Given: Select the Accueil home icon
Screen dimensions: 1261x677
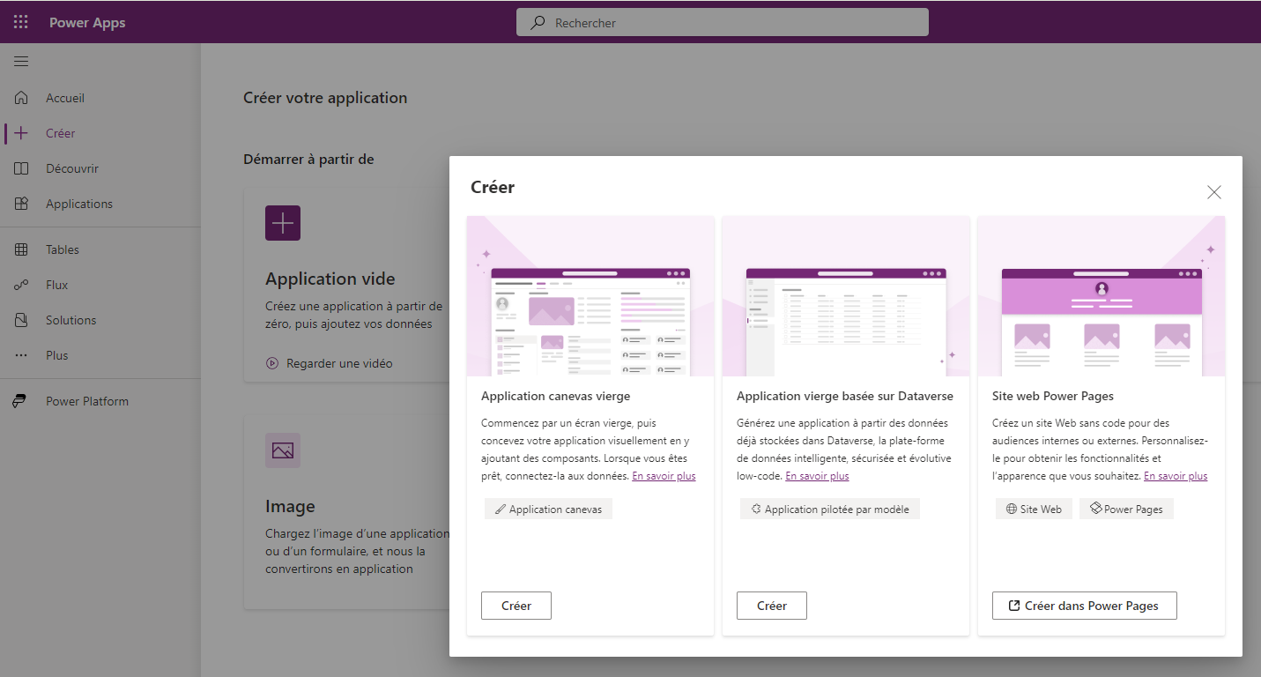Looking at the screenshot, I should click(20, 97).
